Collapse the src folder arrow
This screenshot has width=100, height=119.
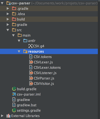(8, 30)
